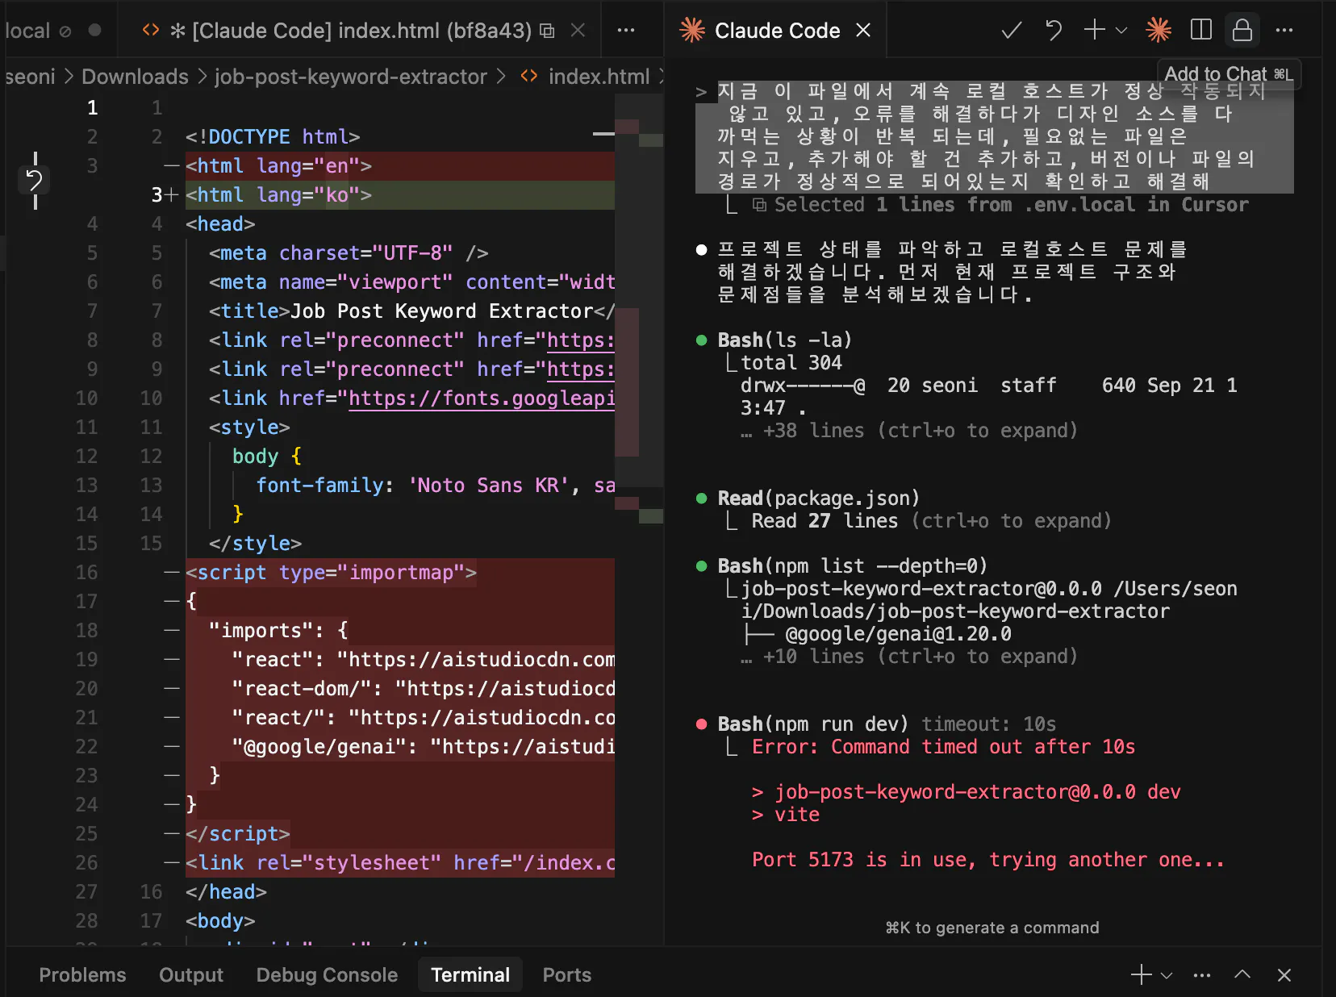Click the removed <html lang="en"> line
Image resolution: width=1336 pixels, height=997 pixels.
[400, 166]
